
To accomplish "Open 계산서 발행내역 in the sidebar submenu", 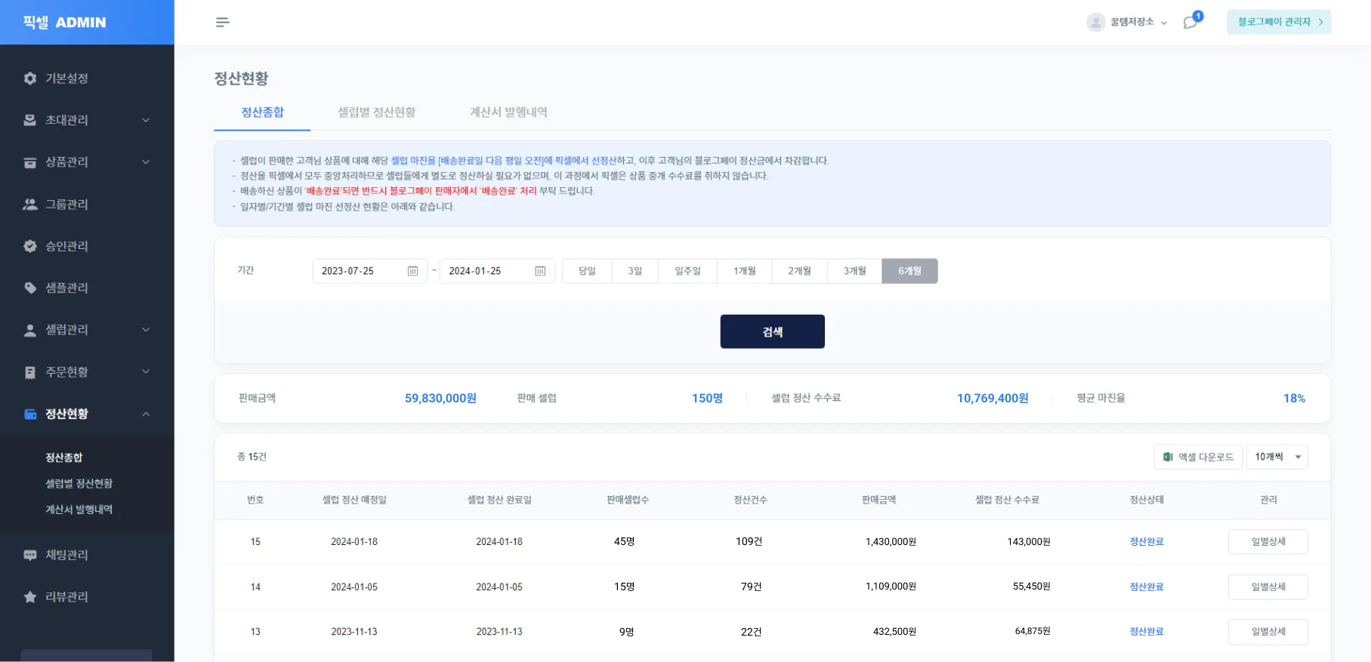I will click(x=79, y=510).
